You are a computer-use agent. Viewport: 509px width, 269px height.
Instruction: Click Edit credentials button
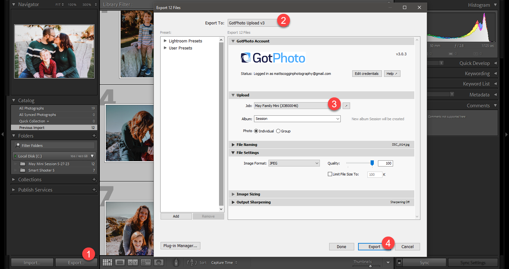[367, 74]
